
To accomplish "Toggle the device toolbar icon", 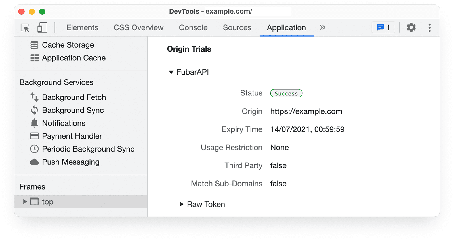I will (x=42, y=28).
